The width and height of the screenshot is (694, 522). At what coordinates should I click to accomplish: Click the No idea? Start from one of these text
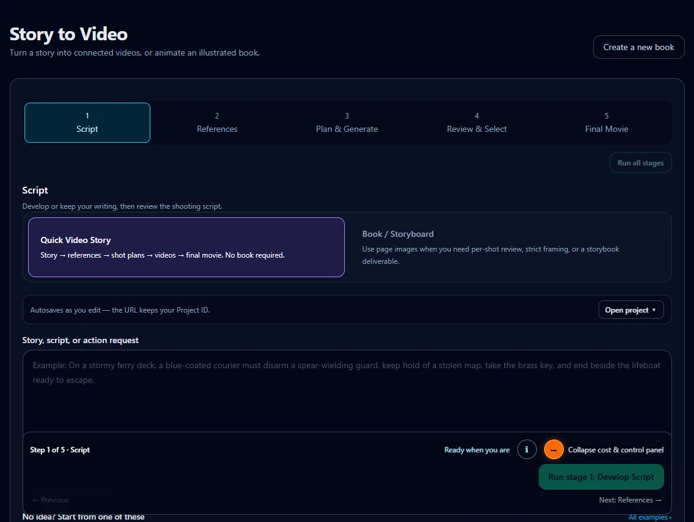[83, 517]
